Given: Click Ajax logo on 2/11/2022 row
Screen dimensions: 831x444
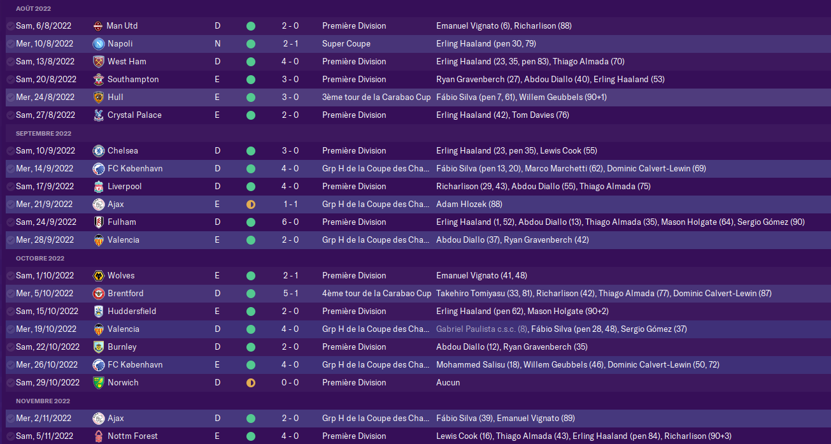Looking at the screenshot, I should (x=99, y=419).
